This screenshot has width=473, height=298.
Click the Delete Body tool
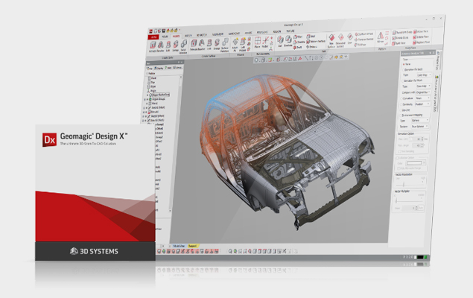point(400,38)
